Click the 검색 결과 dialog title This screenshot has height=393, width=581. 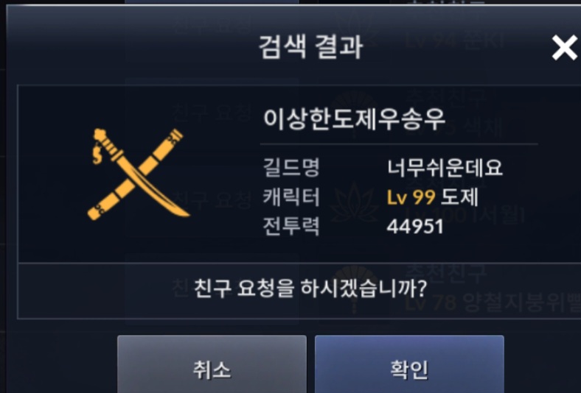coord(310,47)
